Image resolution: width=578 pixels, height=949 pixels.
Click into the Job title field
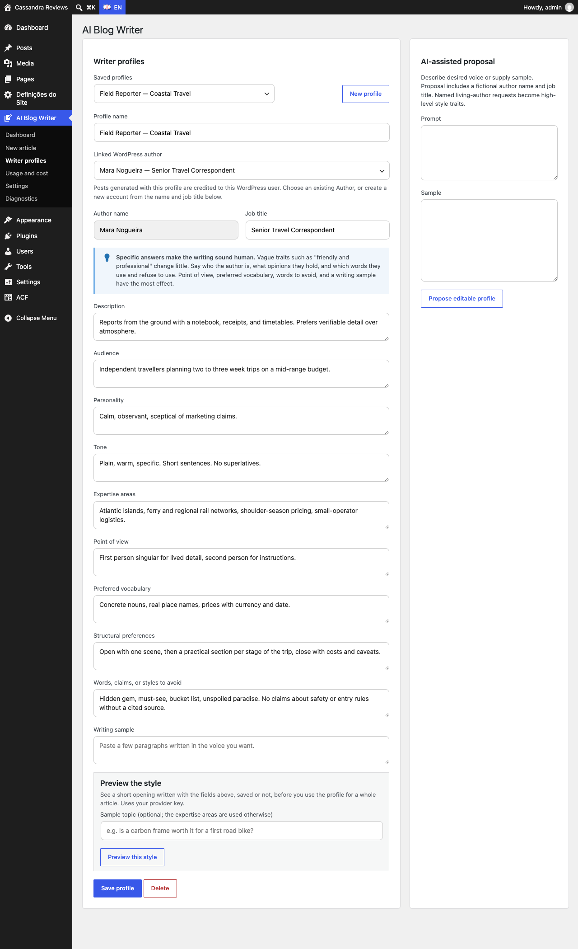pyautogui.click(x=317, y=230)
